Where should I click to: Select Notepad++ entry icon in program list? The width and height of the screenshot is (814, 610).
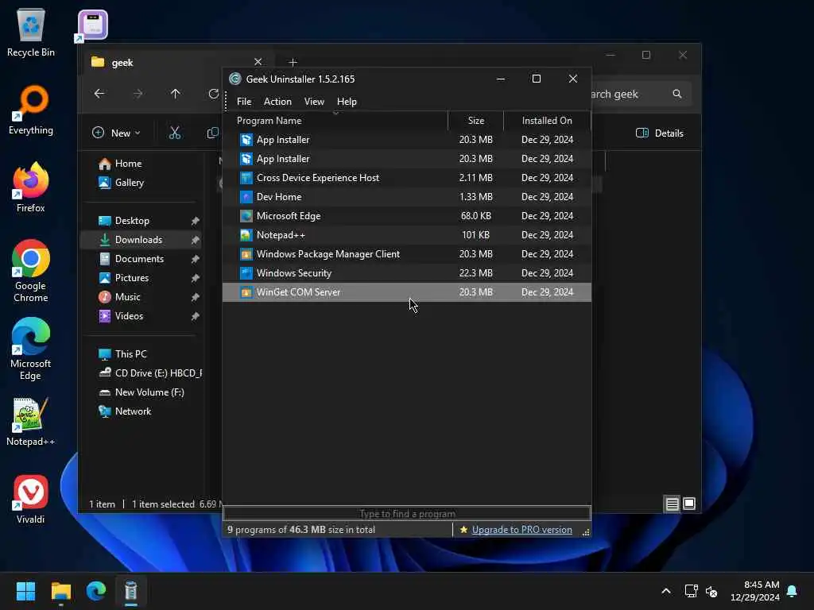[x=246, y=235]
